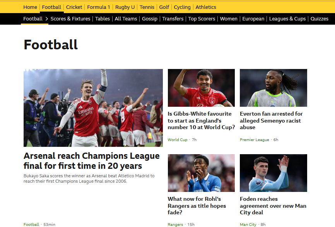Image resolution: width=335 pixels, height=227 pixels.
Task: Read Everton fan arrested headline
Action: [271, 121]
